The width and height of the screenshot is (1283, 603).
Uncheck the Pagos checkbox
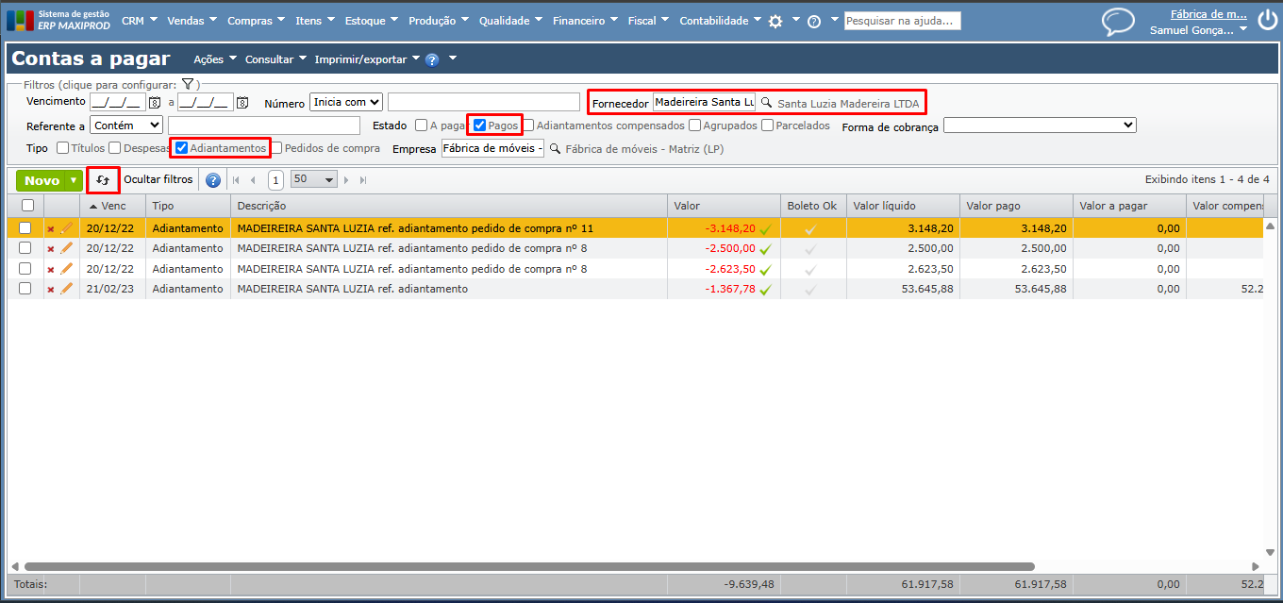click(480, 126)
